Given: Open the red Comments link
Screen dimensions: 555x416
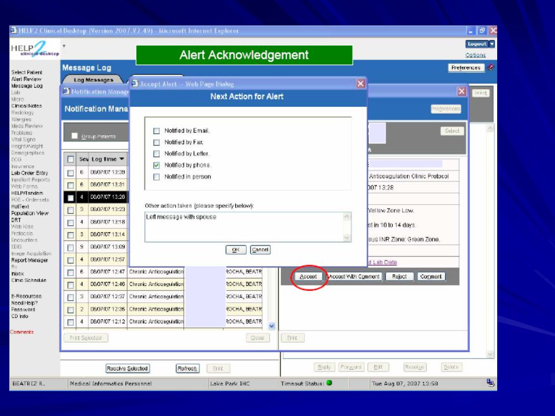Looking at the screenshot, I should pos(22,332).
